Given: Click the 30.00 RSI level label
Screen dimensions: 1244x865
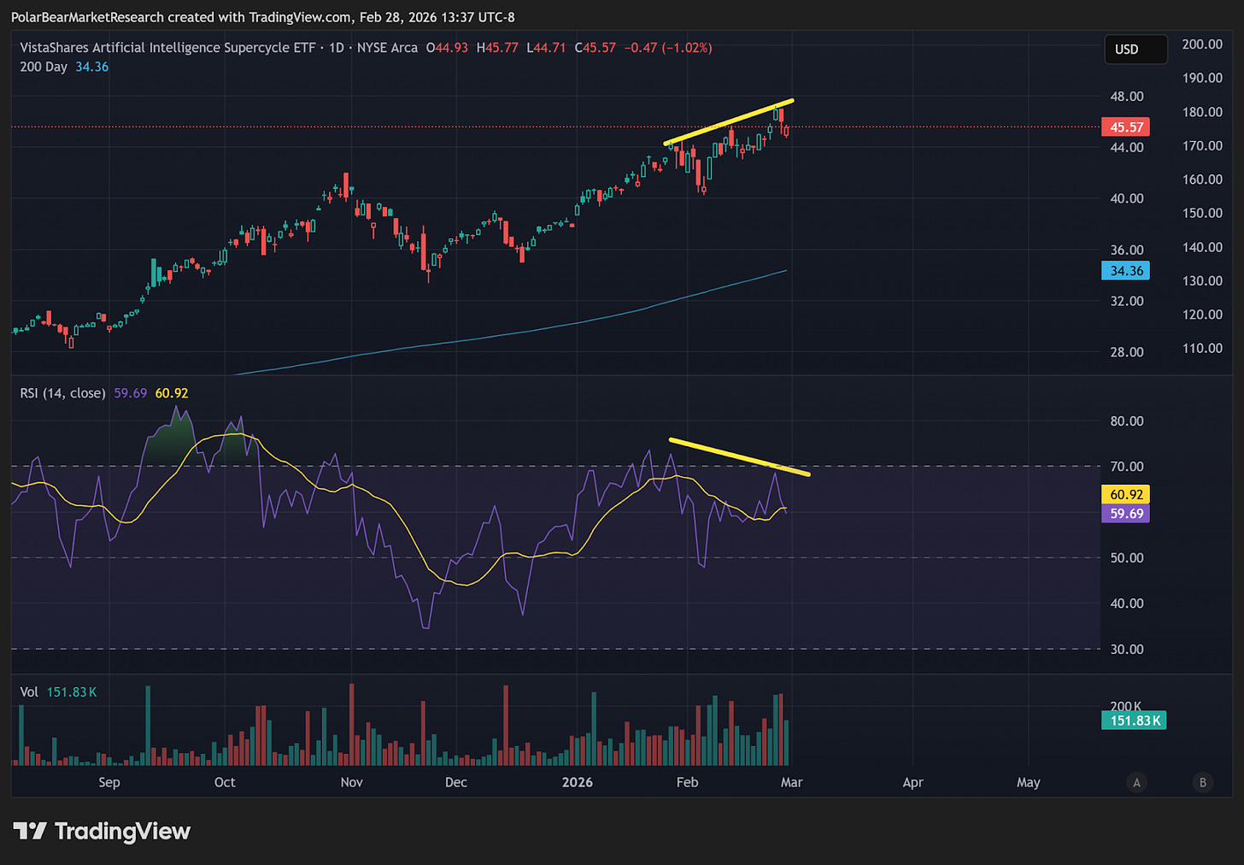Looking at the screenshot, I should (1126, 650).
